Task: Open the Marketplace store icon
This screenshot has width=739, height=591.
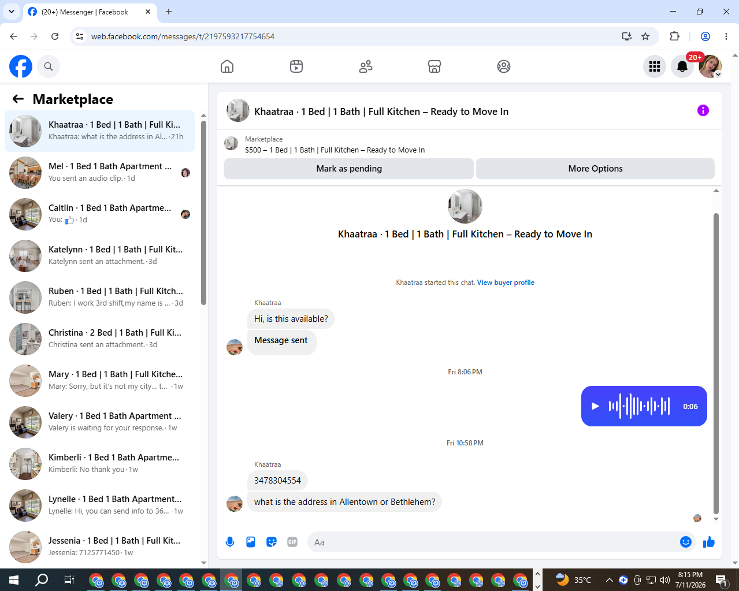Action: pyautogui.click(x=435, y=66)
